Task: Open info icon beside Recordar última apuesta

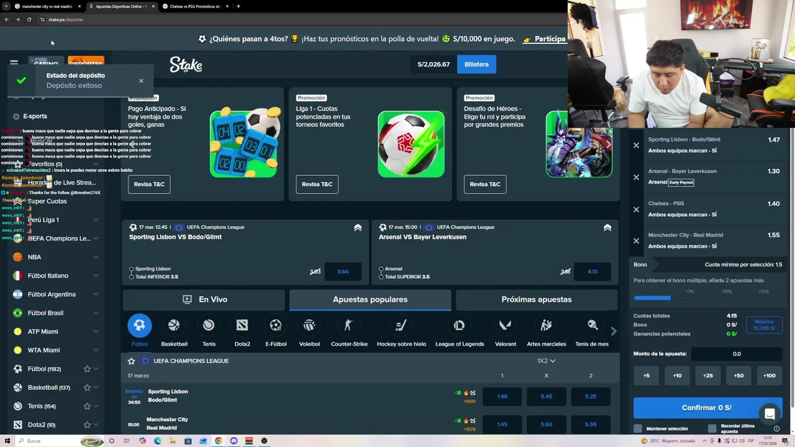Action: pos(776,429)
